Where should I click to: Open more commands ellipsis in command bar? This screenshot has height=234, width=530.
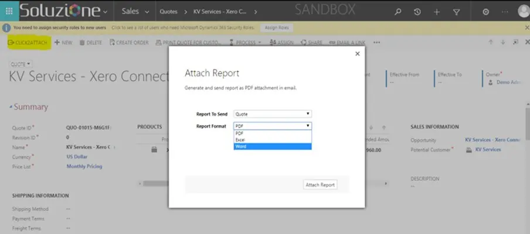(x=376, y=43)
